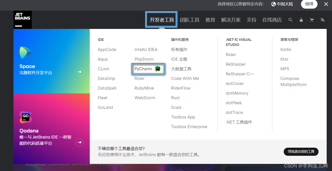Click the Space product logo icon

(25, 53)
